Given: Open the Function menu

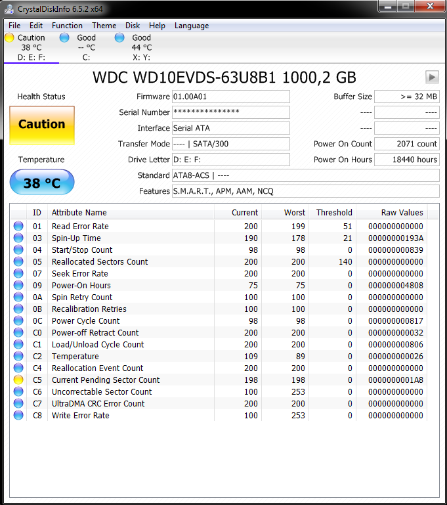Looking at the screenshot, I should point(67,26).
